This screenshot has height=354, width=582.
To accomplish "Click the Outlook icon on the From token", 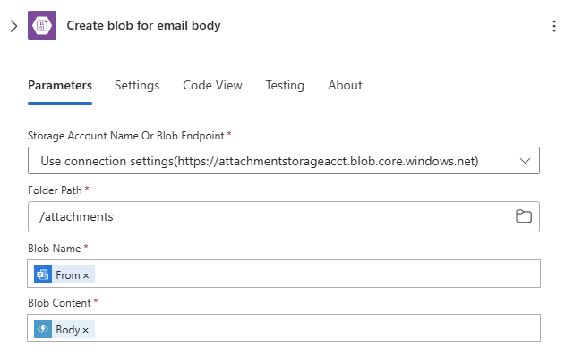I will point(43,274).
